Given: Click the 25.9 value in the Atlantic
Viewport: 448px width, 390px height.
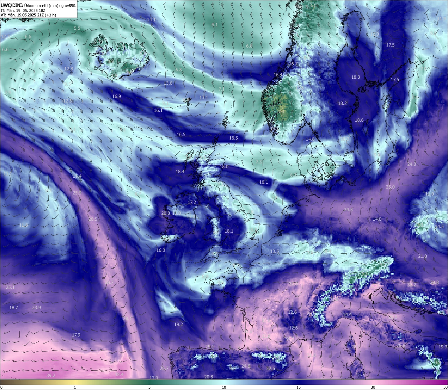Looking at the screenshot, I should [77, 193].
